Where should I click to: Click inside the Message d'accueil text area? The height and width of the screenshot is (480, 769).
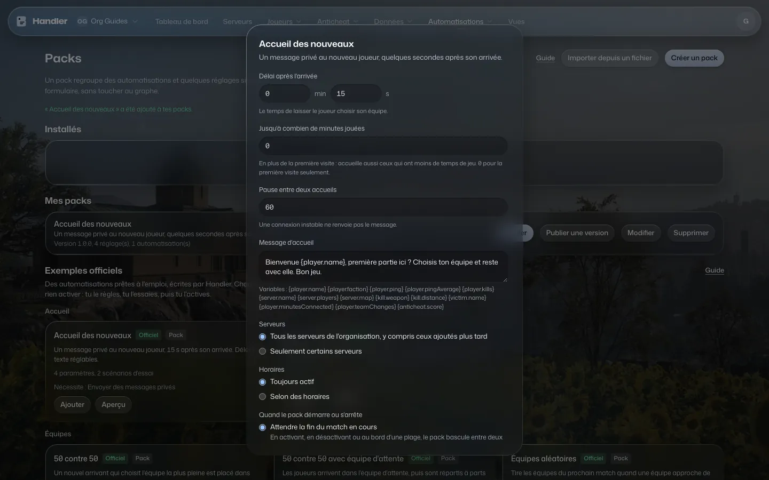pyautogui.click(x=383, y=267)
